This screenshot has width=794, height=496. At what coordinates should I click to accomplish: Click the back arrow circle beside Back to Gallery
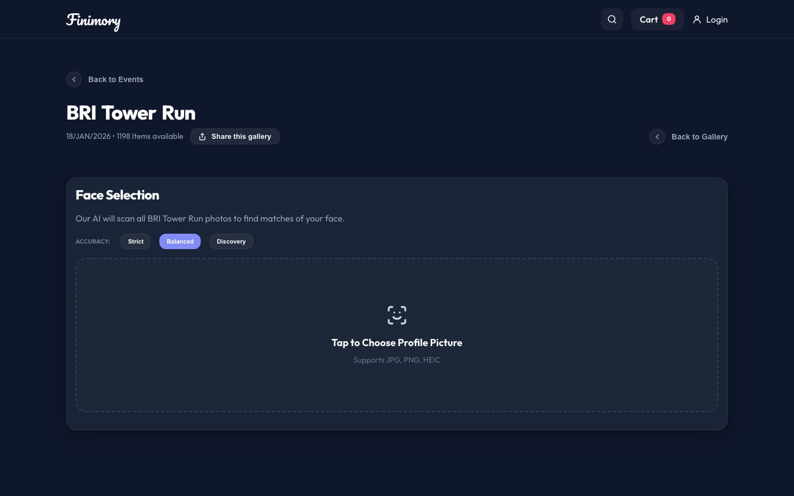tap(657, 137)
